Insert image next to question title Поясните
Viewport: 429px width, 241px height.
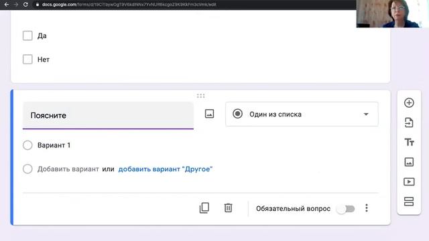pos(209,114)
